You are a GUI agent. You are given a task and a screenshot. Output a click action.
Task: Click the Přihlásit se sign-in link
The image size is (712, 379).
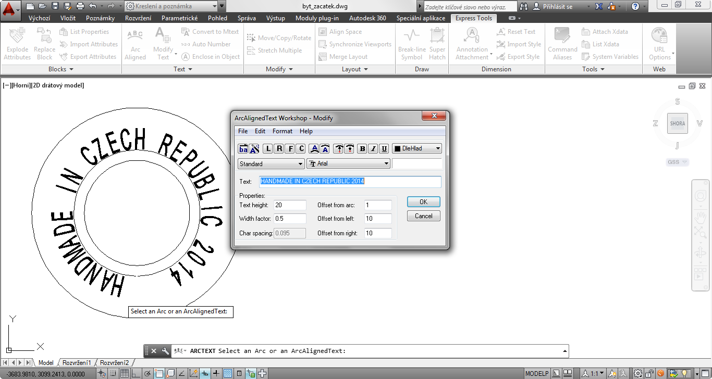tap(558, 7)
